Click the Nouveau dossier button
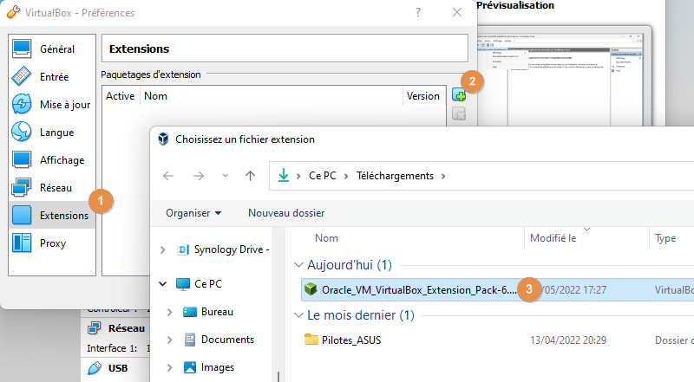Screen dimensions: 694x382 point(285,212)
